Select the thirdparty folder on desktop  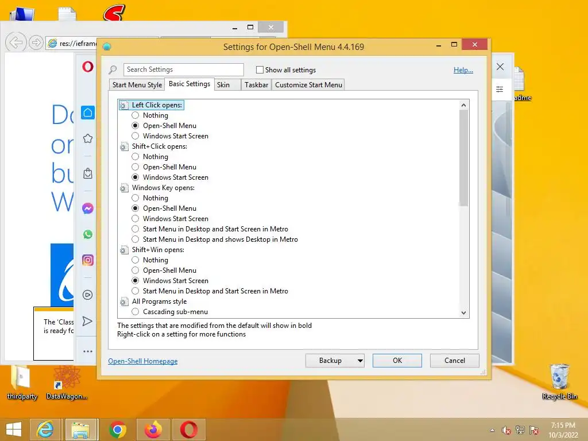pos(22,382)
